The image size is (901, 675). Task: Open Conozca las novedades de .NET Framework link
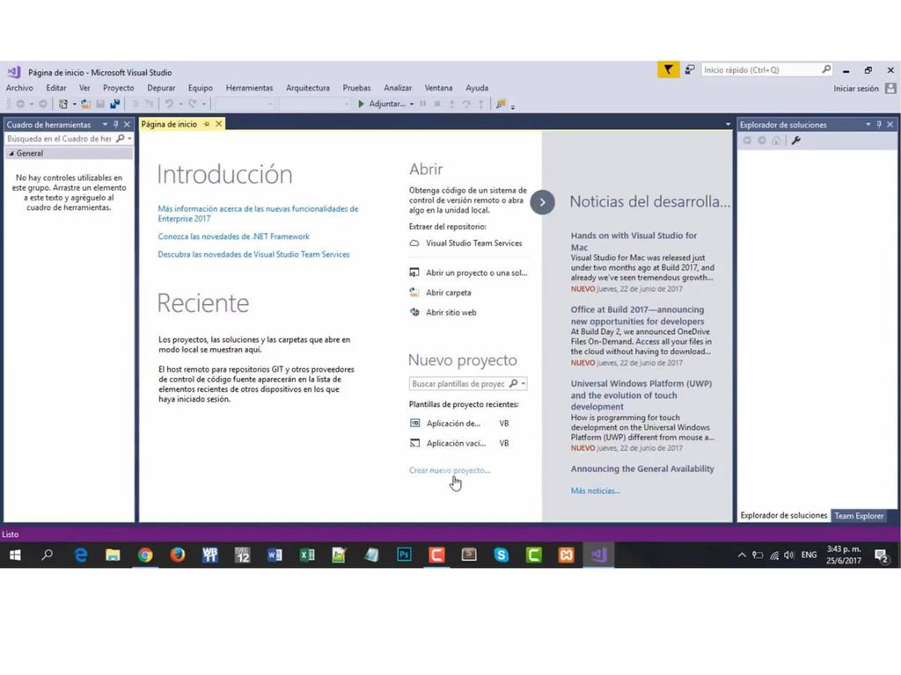[233, 236]
